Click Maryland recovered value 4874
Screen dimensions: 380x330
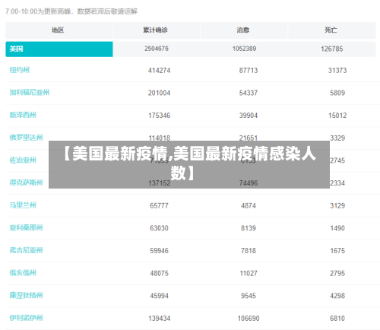click(x=249, y=206)
